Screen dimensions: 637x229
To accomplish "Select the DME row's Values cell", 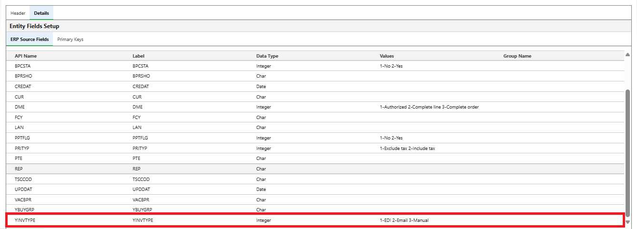I will point(429,107).
